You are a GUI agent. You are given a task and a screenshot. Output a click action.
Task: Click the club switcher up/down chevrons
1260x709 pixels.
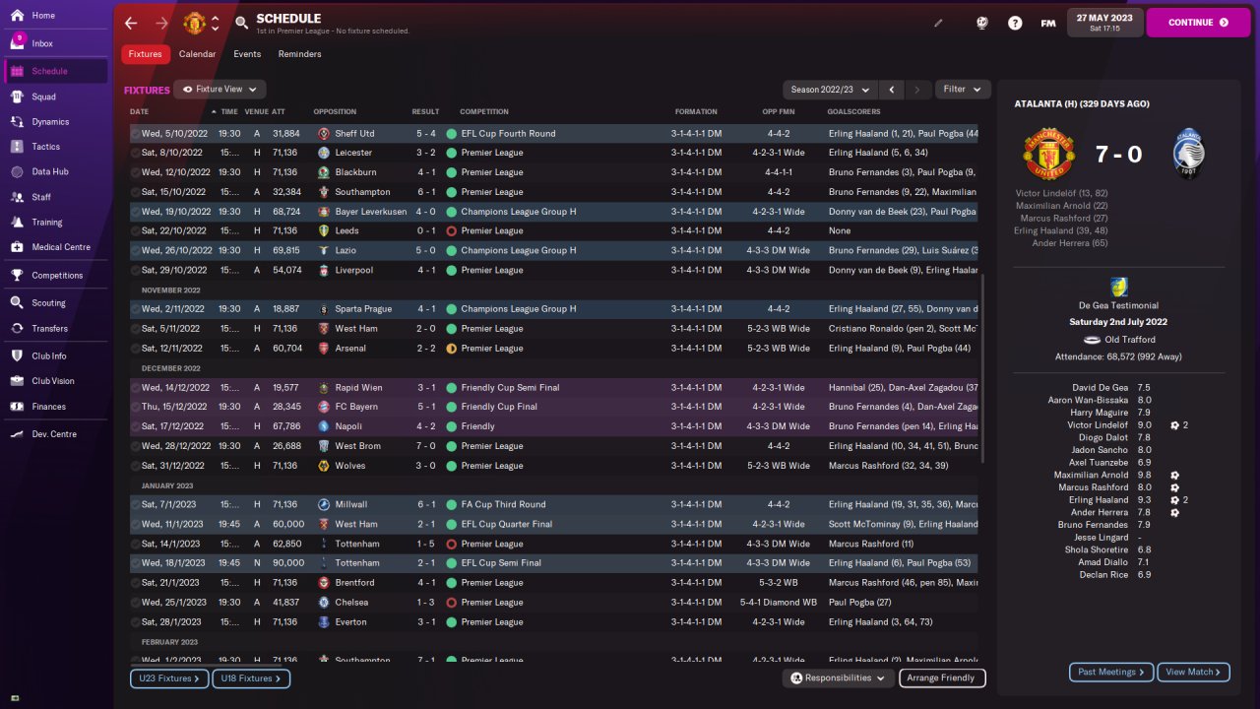216,23
